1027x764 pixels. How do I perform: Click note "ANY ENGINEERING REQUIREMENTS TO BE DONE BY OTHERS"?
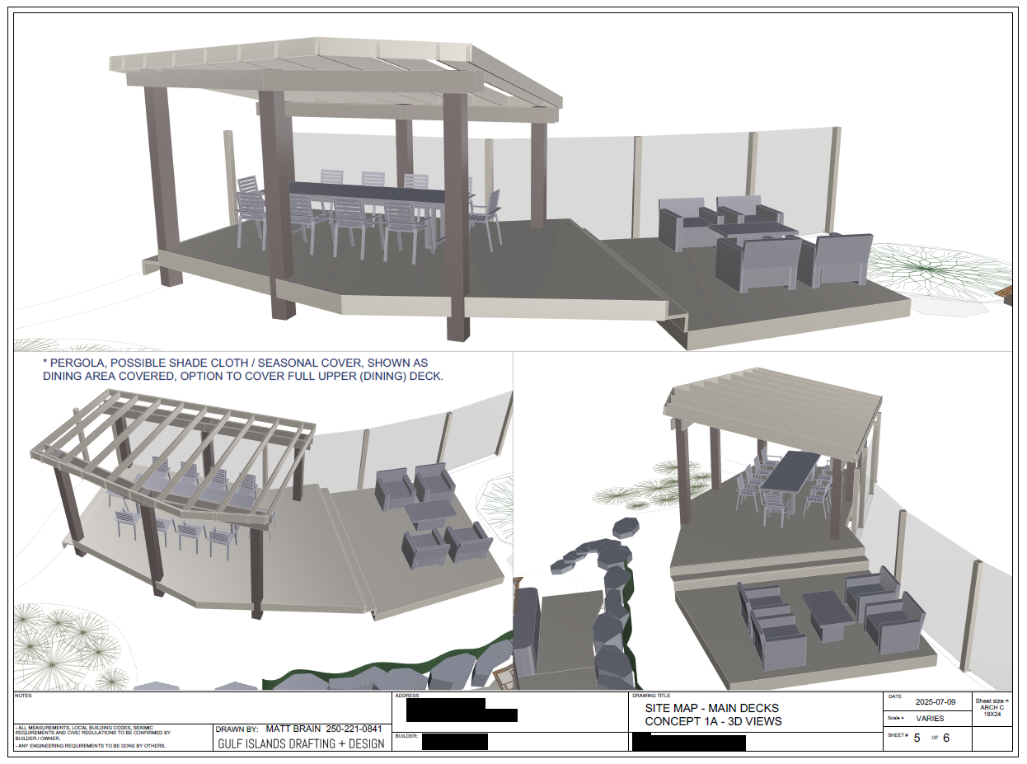[x=91, y=746]
